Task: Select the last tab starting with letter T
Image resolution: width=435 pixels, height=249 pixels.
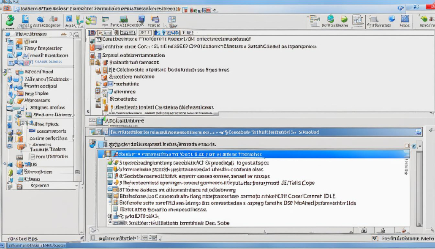Action: point(188,33)
